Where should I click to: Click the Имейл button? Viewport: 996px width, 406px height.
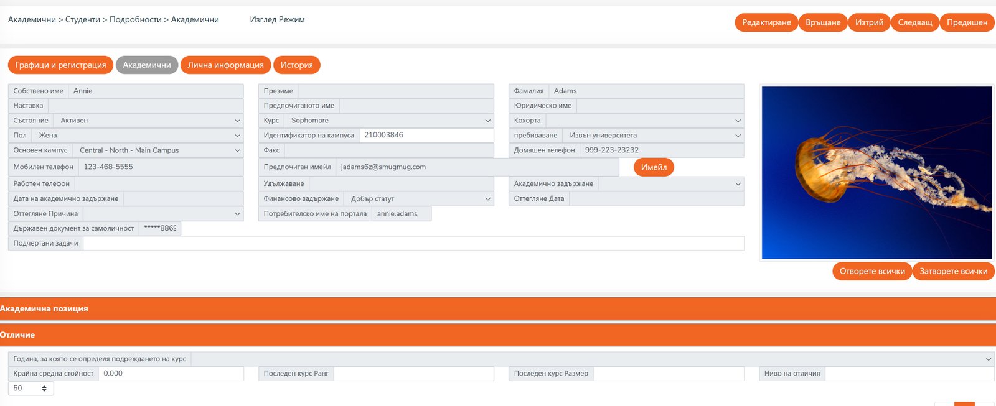654,167
